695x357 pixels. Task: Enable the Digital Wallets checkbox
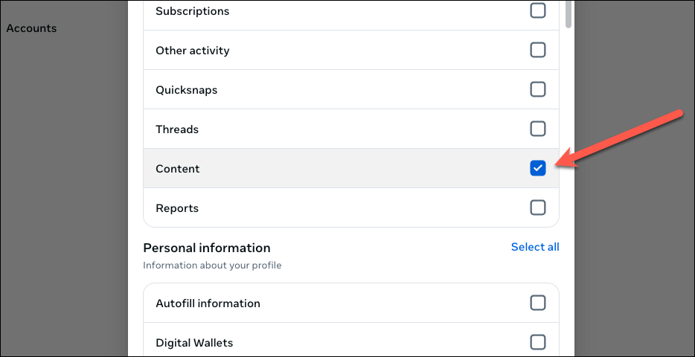click(537, 343)
